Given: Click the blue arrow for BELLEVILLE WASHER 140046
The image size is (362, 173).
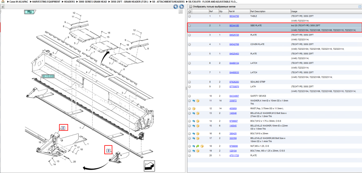Looking at the screenshot, I should pyautogui.click(x=194, y=113).
